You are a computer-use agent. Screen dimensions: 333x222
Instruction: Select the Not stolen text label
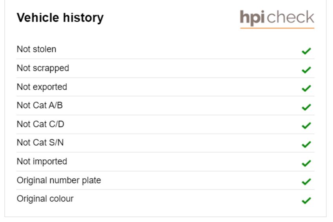(x=36, y=49)
